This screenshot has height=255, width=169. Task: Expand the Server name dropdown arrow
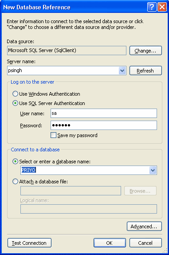click(x=122, y=71)
